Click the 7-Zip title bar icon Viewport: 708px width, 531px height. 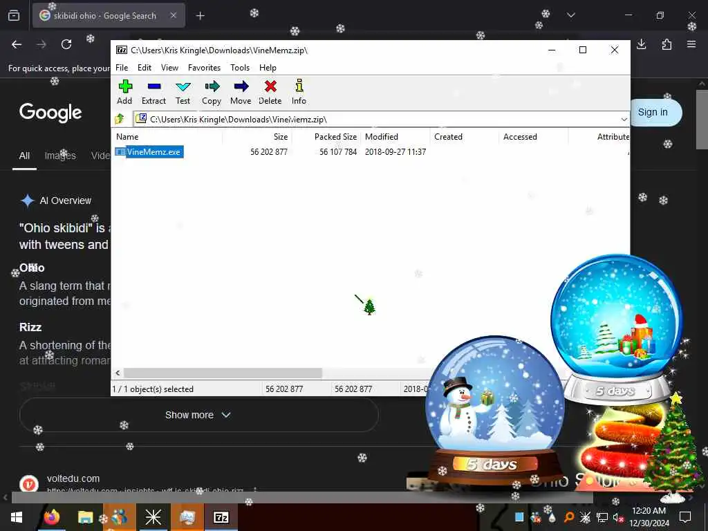(122, 50)
